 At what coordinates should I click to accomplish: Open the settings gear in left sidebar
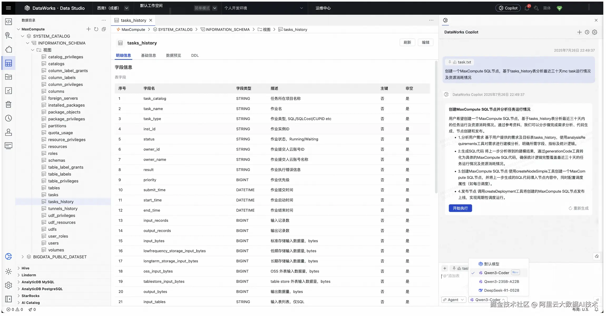(x=8, y=285)
